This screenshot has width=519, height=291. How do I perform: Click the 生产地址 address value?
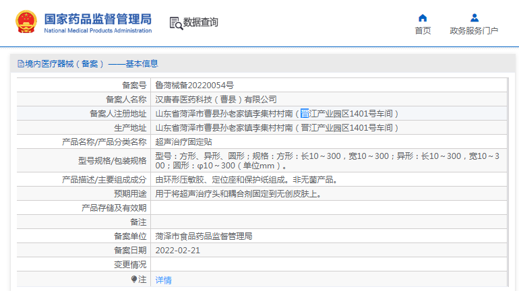click(277, 128)
